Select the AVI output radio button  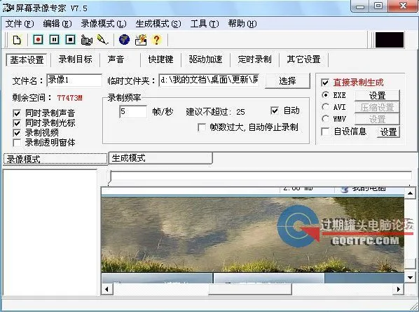coord(325,107)
